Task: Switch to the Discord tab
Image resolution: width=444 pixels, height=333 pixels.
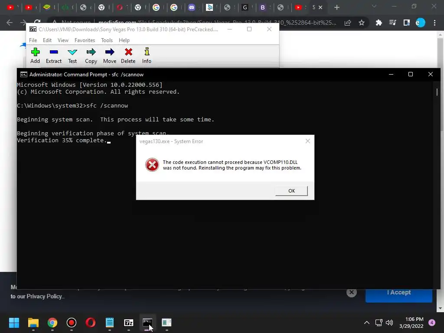Action: (x=192, y=7)
